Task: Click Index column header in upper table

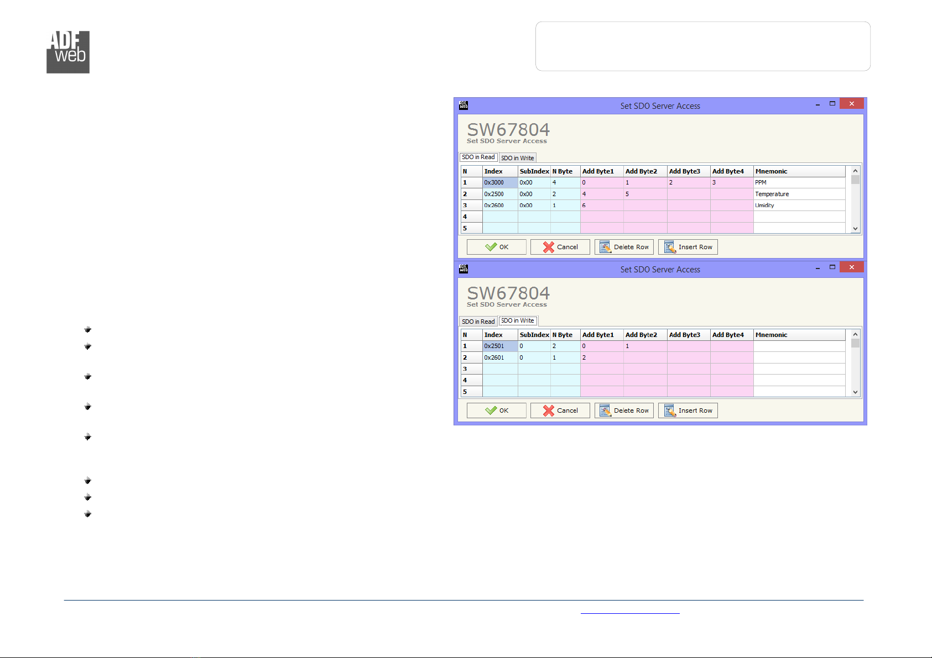Action: [500, 171]
